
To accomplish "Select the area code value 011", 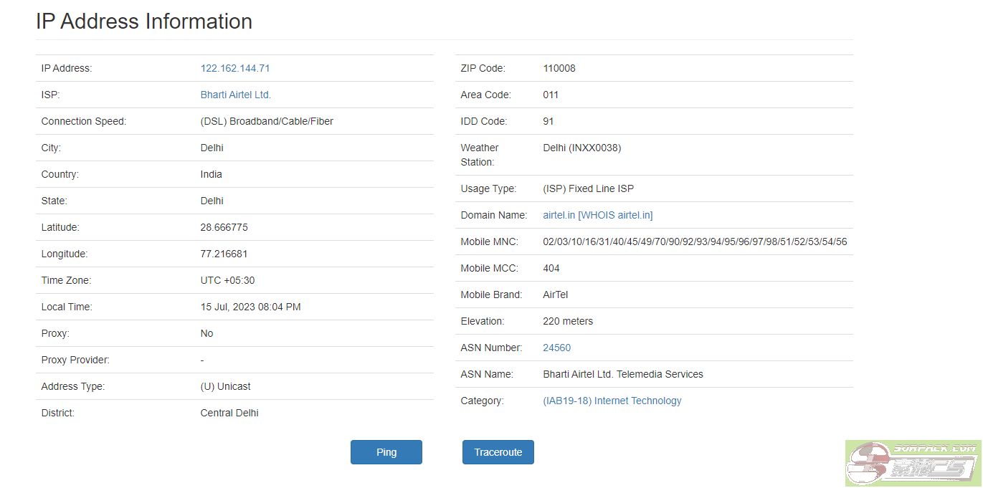I will (551, 95).
